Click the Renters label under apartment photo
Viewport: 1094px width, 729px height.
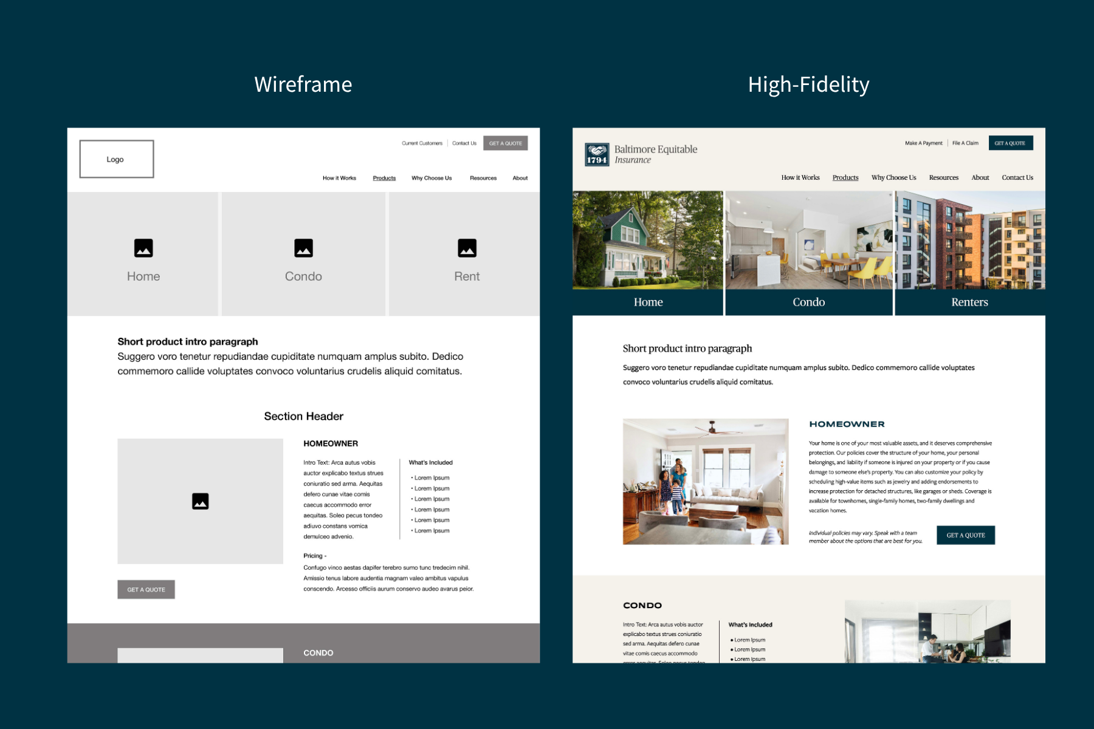(970, 302)
